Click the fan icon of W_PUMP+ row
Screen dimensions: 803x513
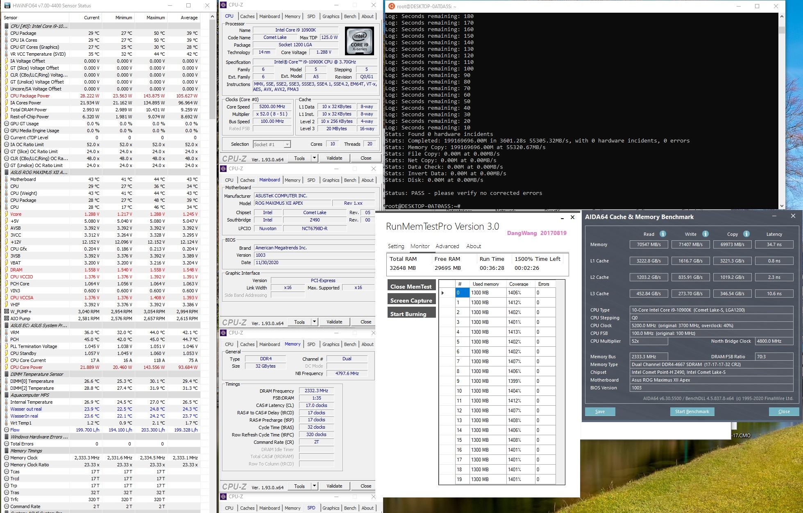(x=6, y=312)
